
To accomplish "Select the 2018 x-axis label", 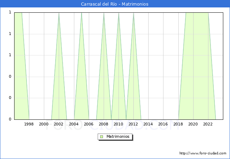I will (178, 124).
